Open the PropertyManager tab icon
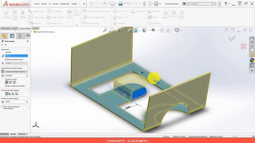The height and width of the screenshot is (143, 255). (x=12, y=36)
